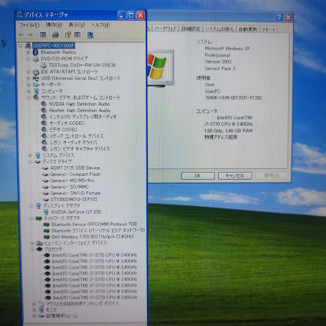
Task: Select the Dell Wireless 1703 network icon
Action: 46,237
